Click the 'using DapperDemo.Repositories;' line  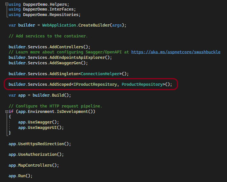click(x=44, y=15)
